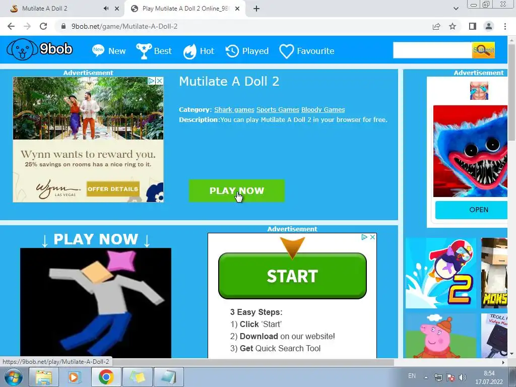Click the Mutilate A Doll ragdoll preview image
The height and width of the screenshot is (387, 516).
(95, 303)
